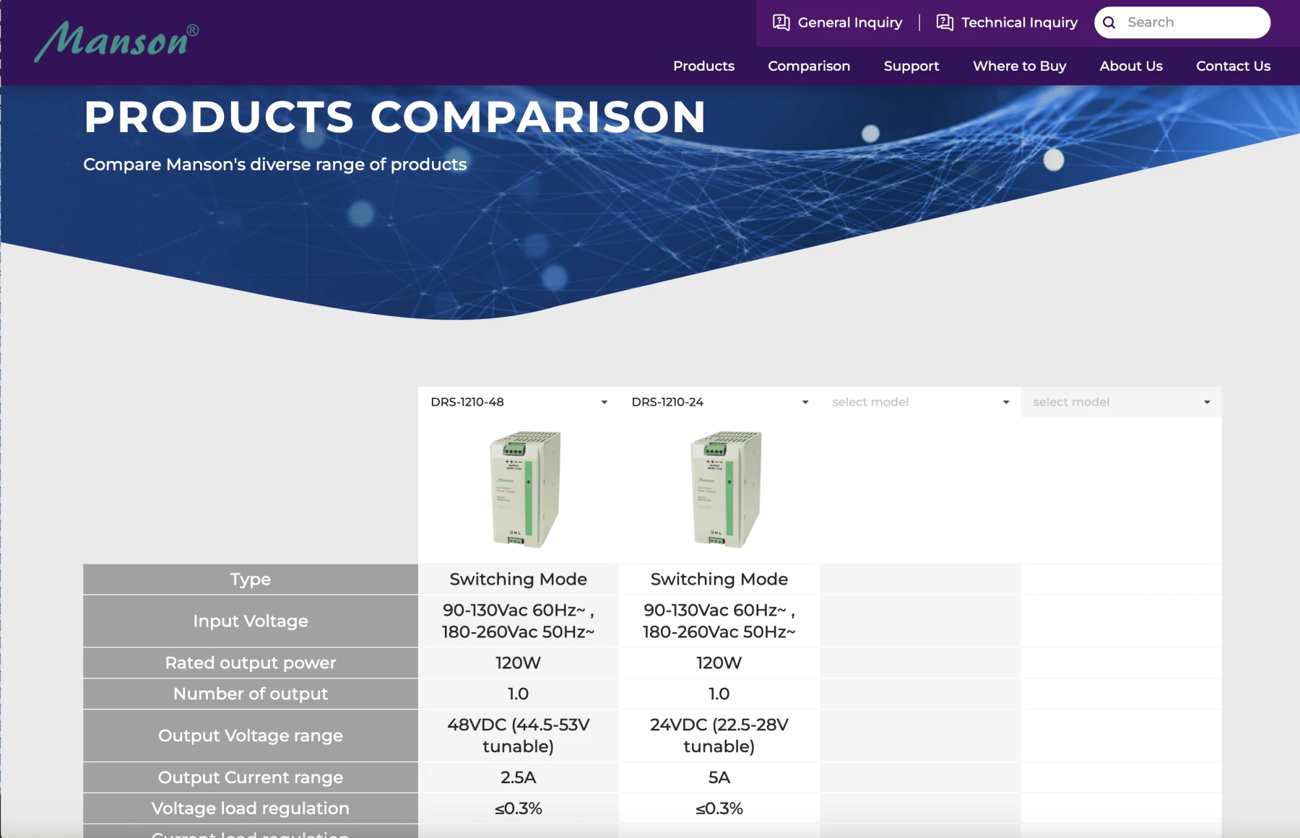The width and height of the screenshot is (1300, 838).
Task: Go to the Comparison page
Action: click(809, 66)
